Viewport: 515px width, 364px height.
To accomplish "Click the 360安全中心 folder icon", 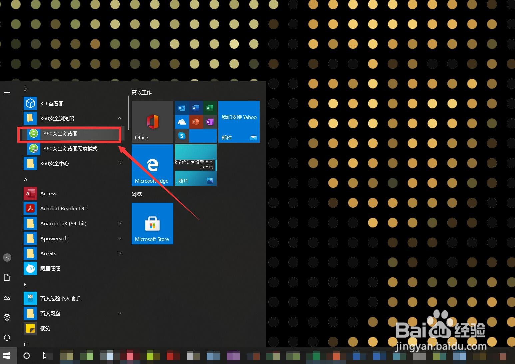I will click(x=30, y=163).
